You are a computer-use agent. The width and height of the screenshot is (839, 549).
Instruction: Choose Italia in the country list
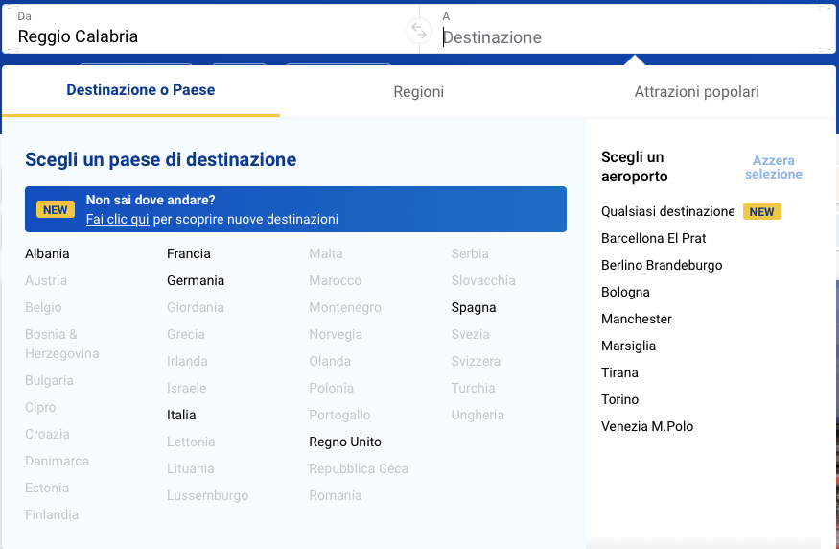[181, 416]
